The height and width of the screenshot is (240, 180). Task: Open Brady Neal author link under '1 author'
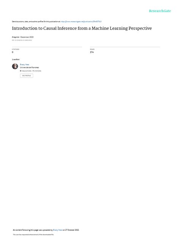click(x=24, y=65)
